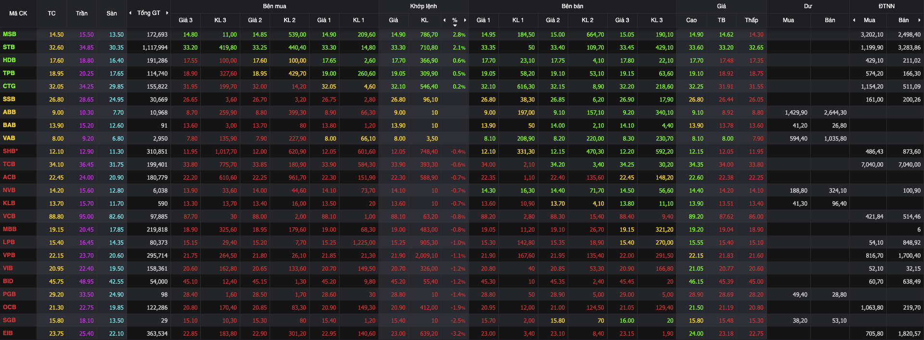Viewport: 924px width, 340px height.
Task: Click the ĐTNN group header
Action: tap(886, 6)
